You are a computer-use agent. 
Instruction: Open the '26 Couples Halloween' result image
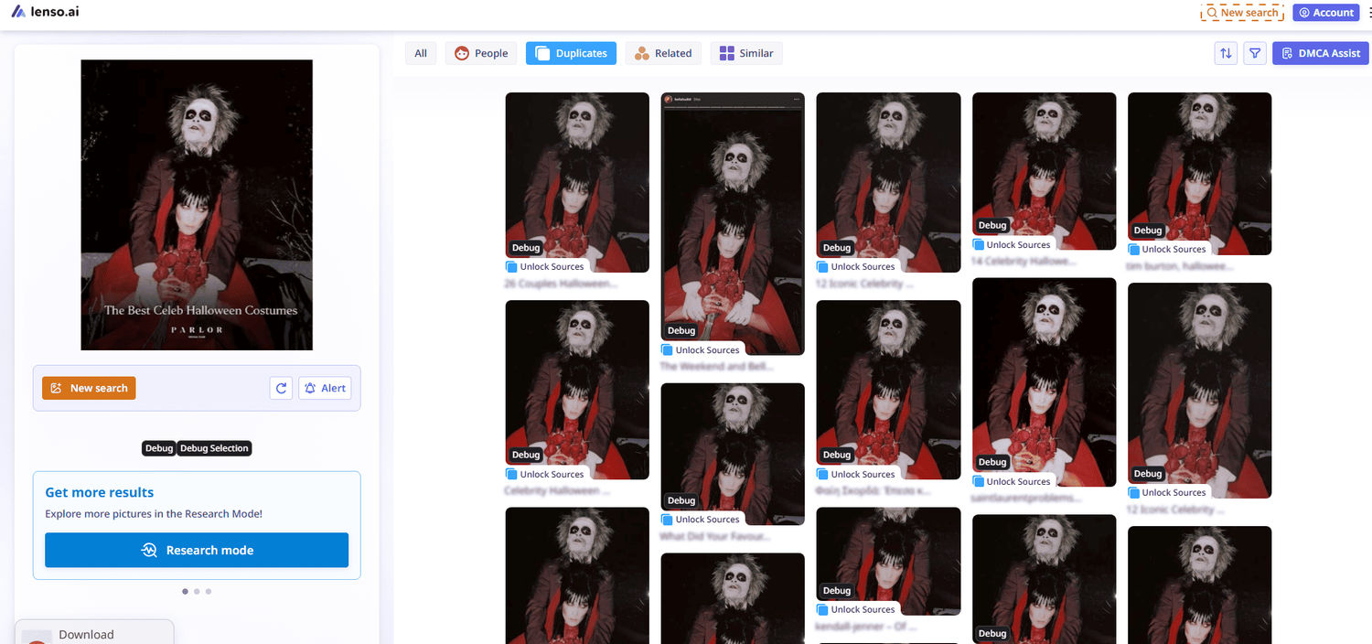577,182
